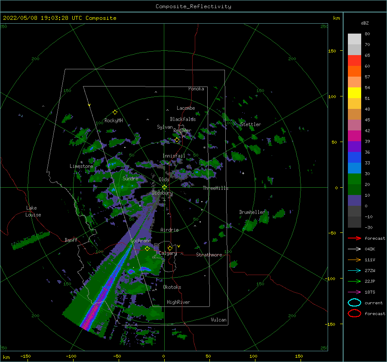
Task: Click the red forecast ellipse icon
Action: (354, 313)
